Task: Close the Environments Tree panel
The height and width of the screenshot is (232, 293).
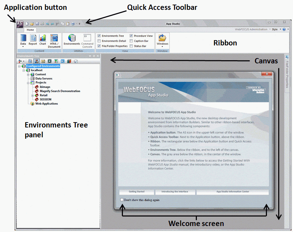Action: pyautogui.click(x=98, y=56)
